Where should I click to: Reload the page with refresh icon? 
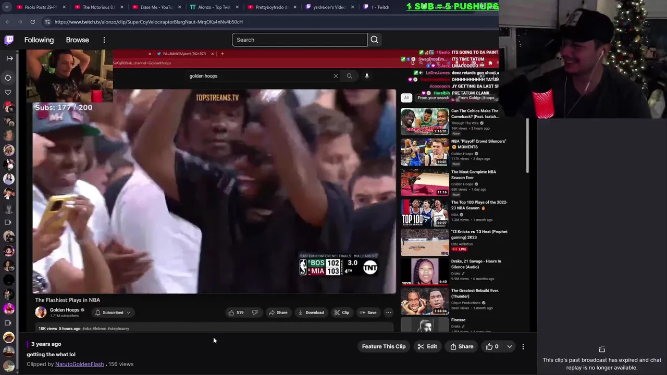(x=32, y=22)
